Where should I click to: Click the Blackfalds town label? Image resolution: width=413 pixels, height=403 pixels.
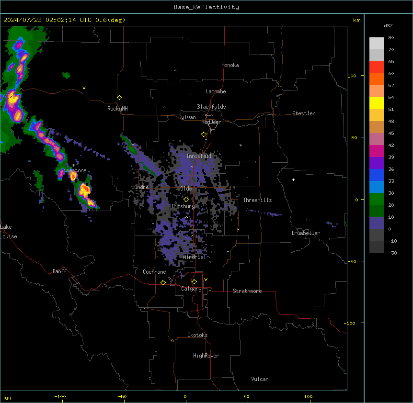[211, 107]
